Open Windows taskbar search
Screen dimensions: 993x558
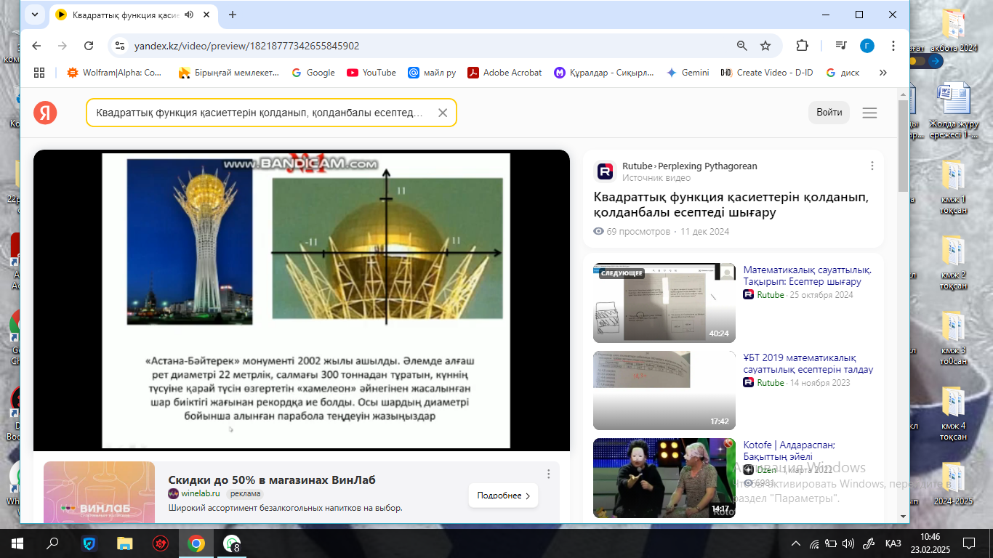coord(52,543)
